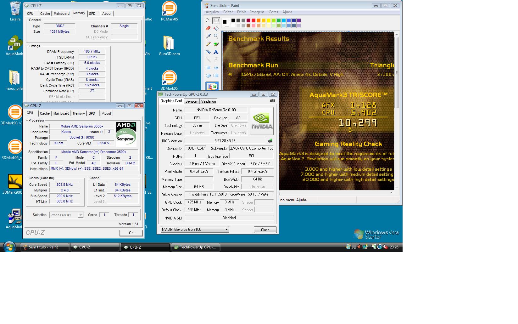518x324 pixels.
Task: Pick the purple color swatch in Paint palette
Action: [x=298, y=20]
